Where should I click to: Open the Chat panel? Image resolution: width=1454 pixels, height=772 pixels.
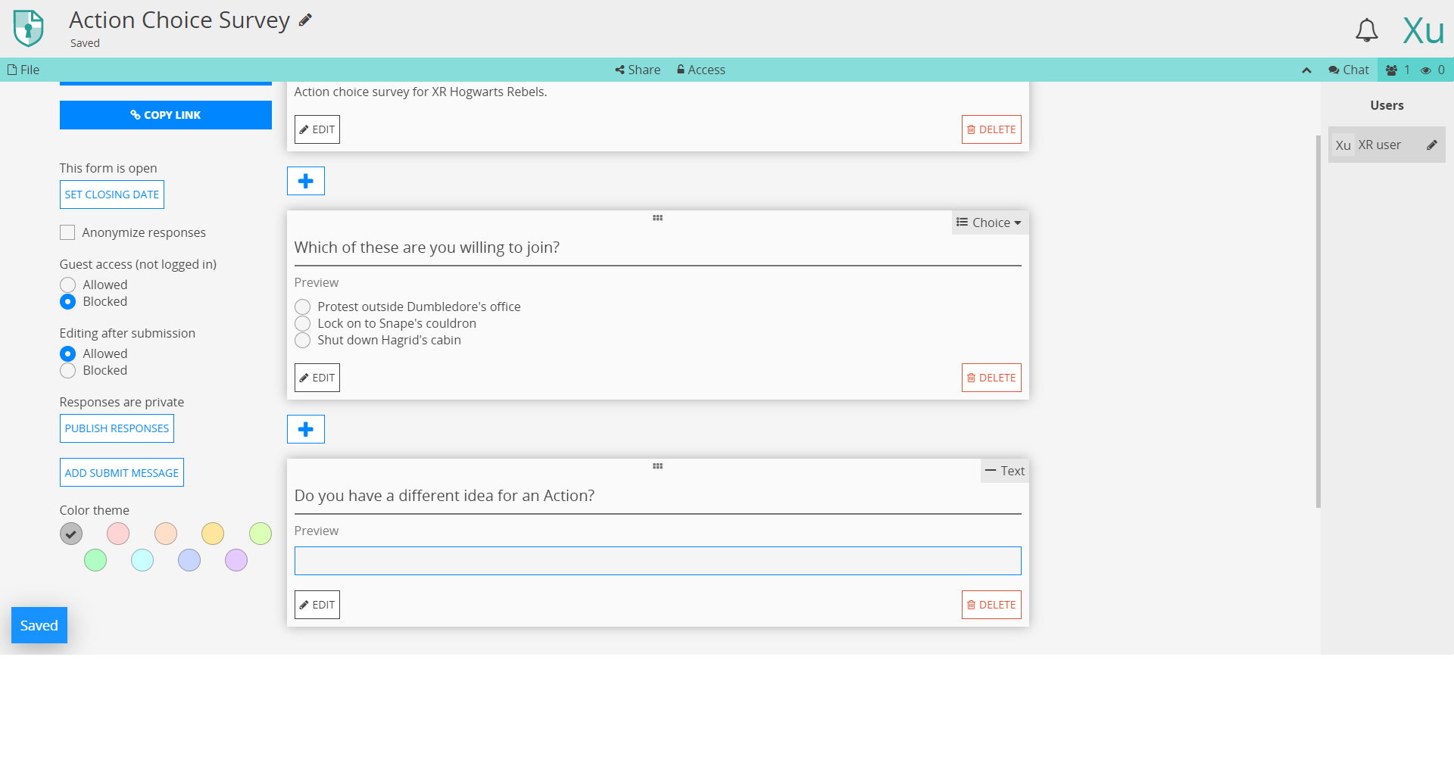point(1348,70)
